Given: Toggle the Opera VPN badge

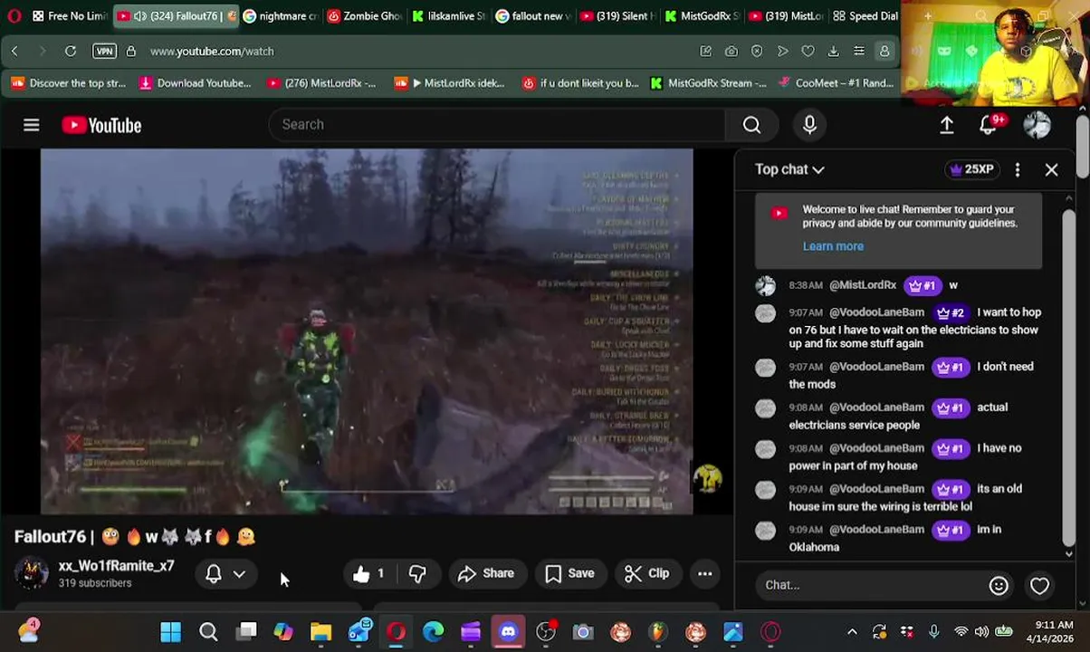Looking at the screenshot, I should coord(105,52).
